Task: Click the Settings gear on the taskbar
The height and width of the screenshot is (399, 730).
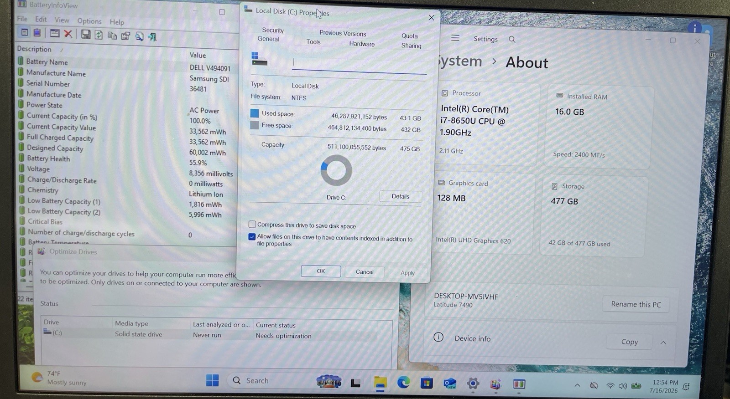Action: coord(473,384)
